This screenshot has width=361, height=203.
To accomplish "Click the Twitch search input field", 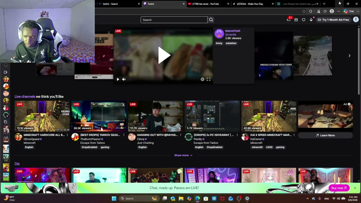I will pos(174,20).
